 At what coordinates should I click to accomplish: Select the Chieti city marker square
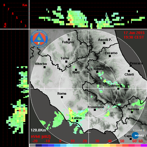(x=129, y=71)
